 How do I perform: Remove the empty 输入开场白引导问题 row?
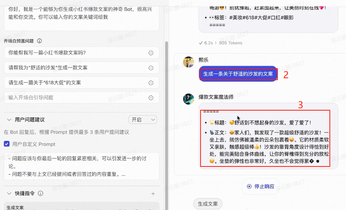(x=151, y=98)
